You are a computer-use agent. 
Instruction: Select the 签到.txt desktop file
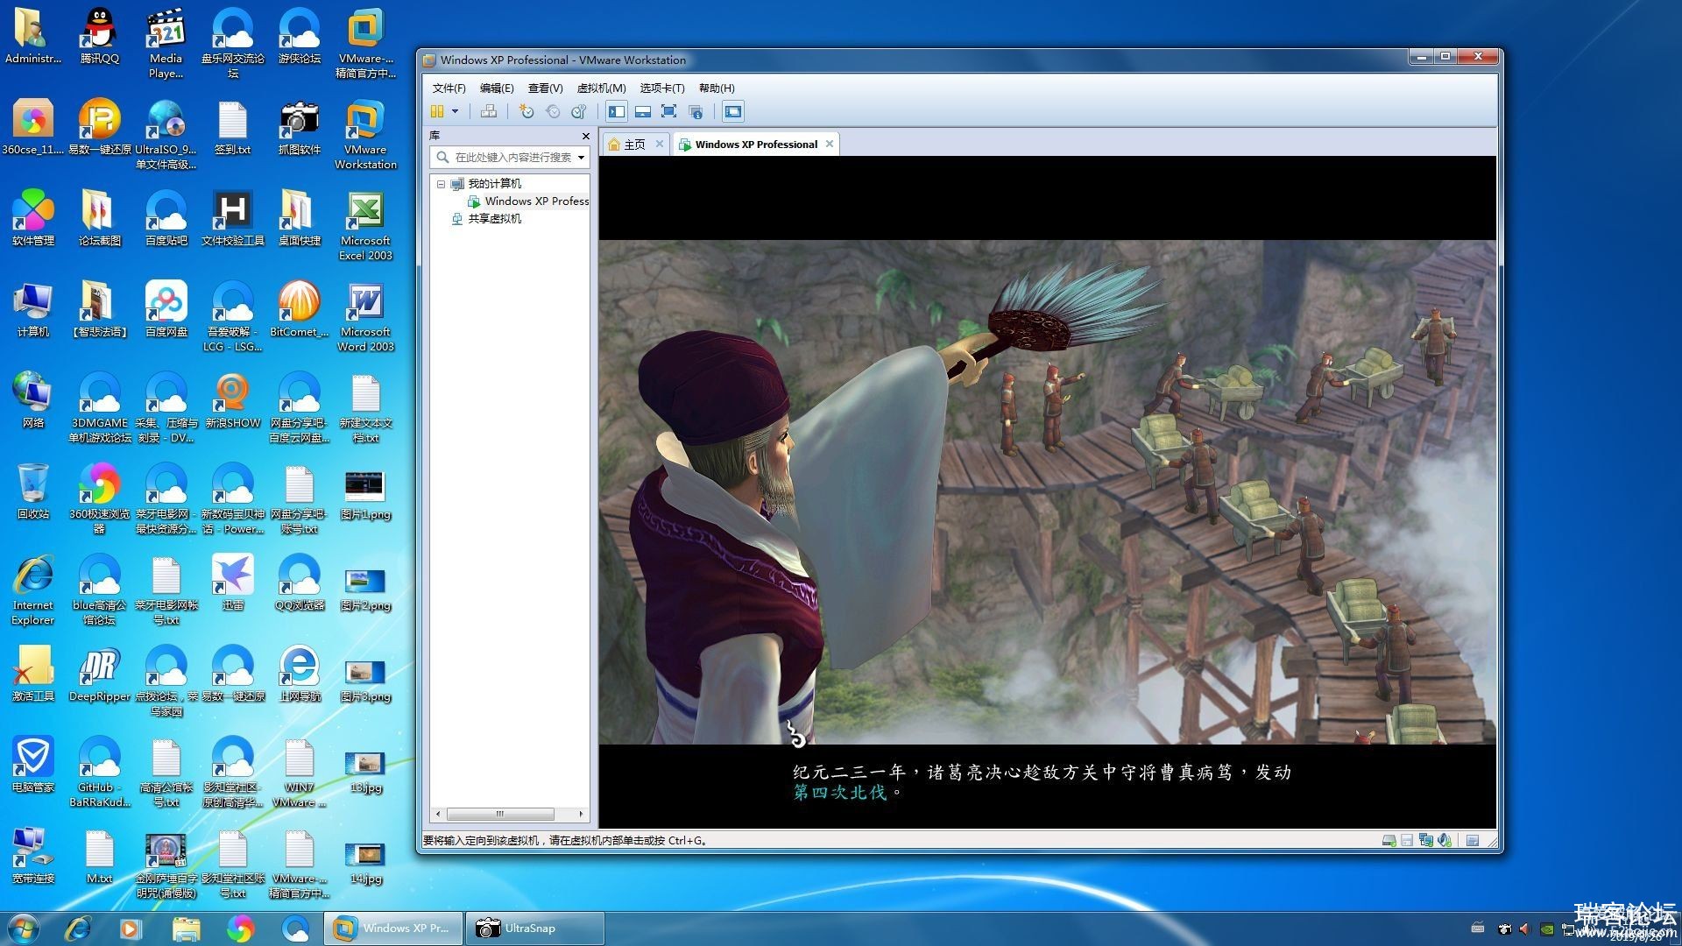232,128
